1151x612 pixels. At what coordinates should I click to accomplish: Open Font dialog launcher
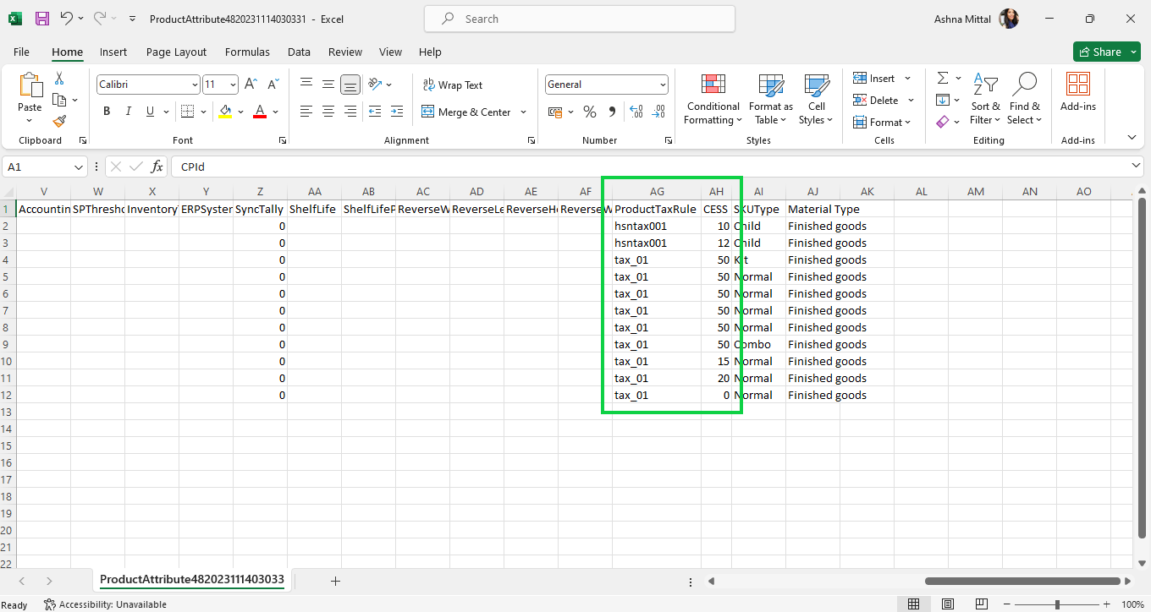pyautogui.click(x=284, y=140)
